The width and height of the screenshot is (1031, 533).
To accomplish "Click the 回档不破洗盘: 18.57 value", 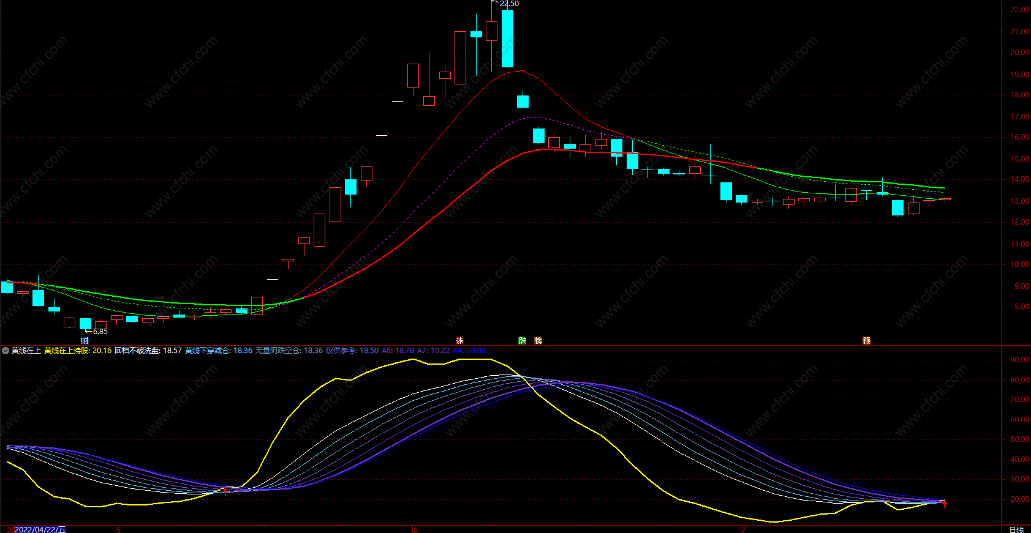I will click(x=148, y=351).
